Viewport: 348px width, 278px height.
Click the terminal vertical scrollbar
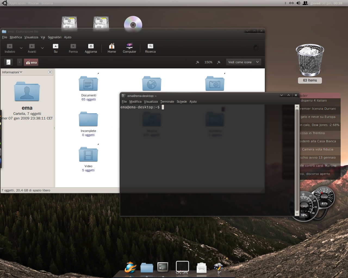[x=297, y=160]
